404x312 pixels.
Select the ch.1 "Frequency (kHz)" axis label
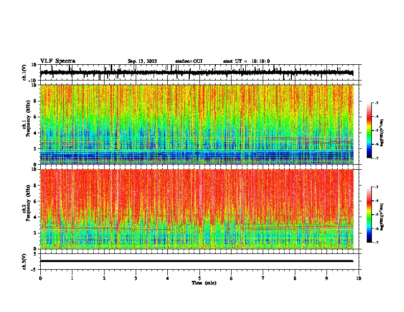pyautogui.click(x=29, y=119)
